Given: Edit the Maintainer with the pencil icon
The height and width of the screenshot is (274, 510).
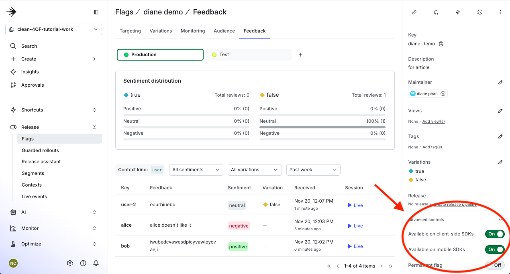Looking at the screenshot, I should pos(500,82).
